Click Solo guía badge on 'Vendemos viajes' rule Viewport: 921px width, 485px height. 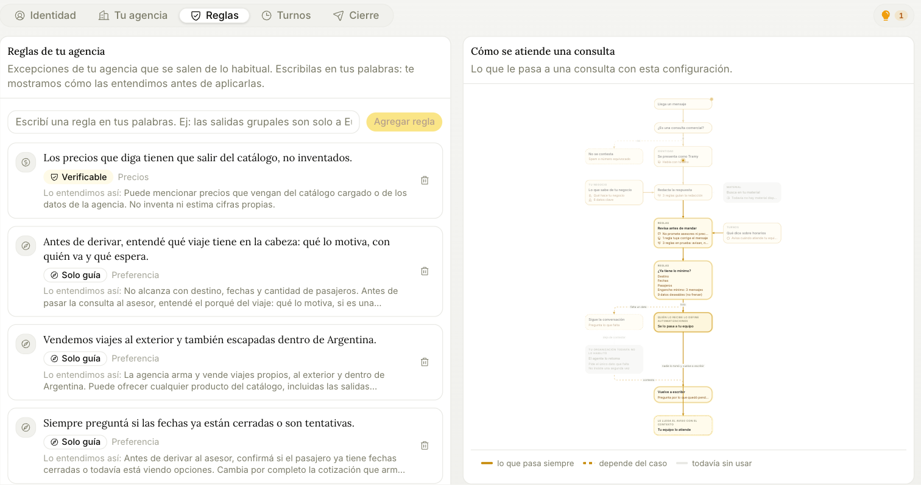coord(76,358)
